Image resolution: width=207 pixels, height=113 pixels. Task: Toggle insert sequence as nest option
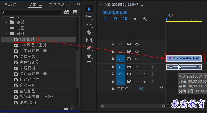click(106, 19)
